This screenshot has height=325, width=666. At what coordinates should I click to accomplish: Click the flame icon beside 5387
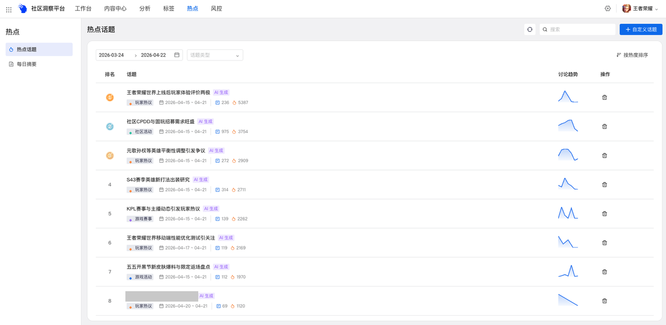[234, 102]
